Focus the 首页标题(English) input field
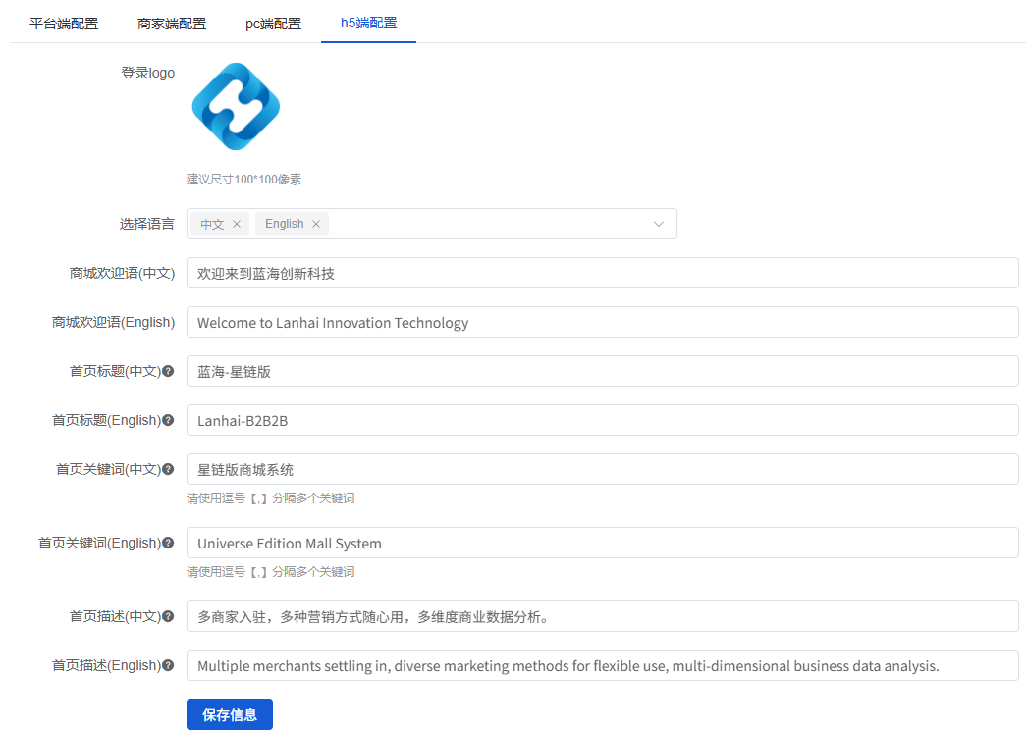The width and height of the screenshot is (1026, 731). (602, 420)
